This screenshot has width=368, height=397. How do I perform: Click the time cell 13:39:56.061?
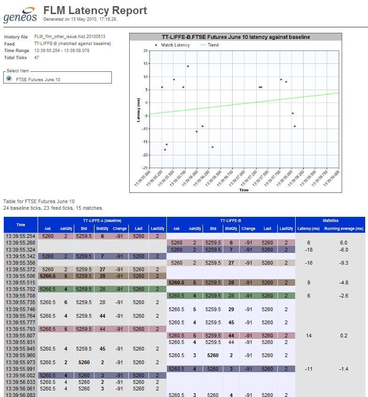click(21, 389)
